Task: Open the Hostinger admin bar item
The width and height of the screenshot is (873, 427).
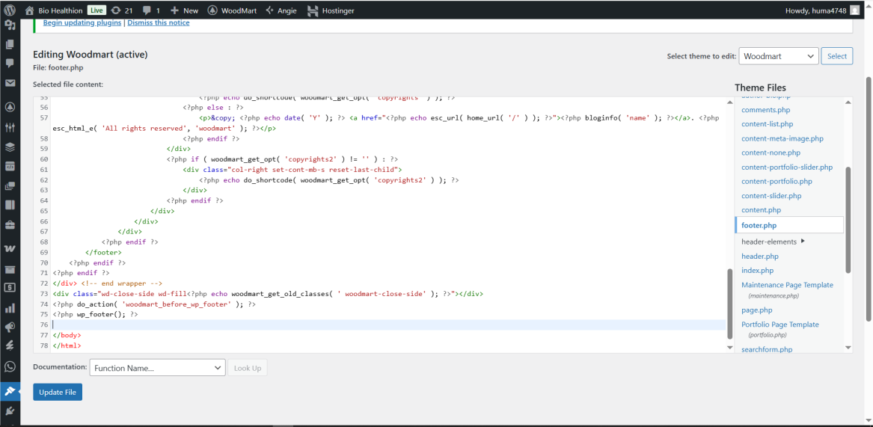Action: tap(331, 10)
